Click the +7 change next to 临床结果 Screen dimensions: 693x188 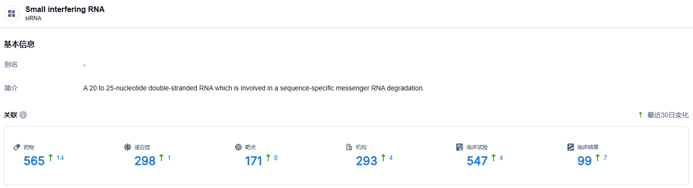[x=605, y=158]
